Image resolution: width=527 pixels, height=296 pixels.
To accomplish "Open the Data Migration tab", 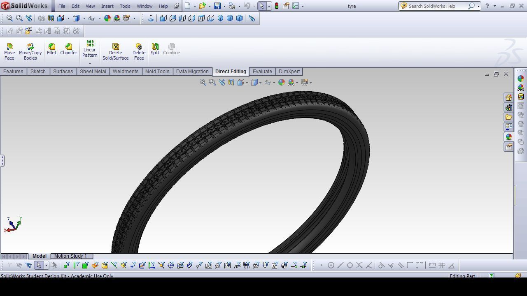I will tap(192, 72).
